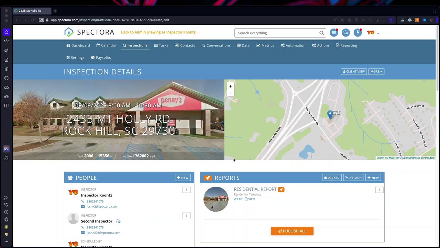Go back in browser history
Screen dimensions: 440x248
pyautogui.click(x=17, y=20)
